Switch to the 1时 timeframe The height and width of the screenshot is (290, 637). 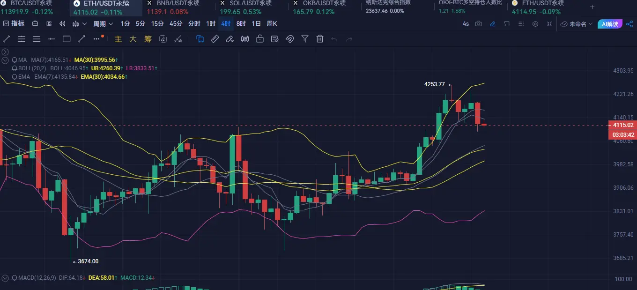tap(211, 23)
